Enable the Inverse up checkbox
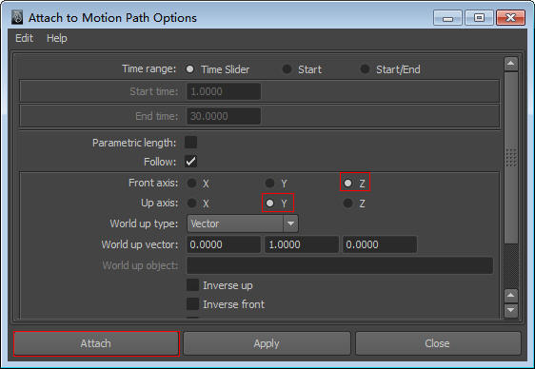The width and height of the screenshot is (535, 369). (192, 285)
